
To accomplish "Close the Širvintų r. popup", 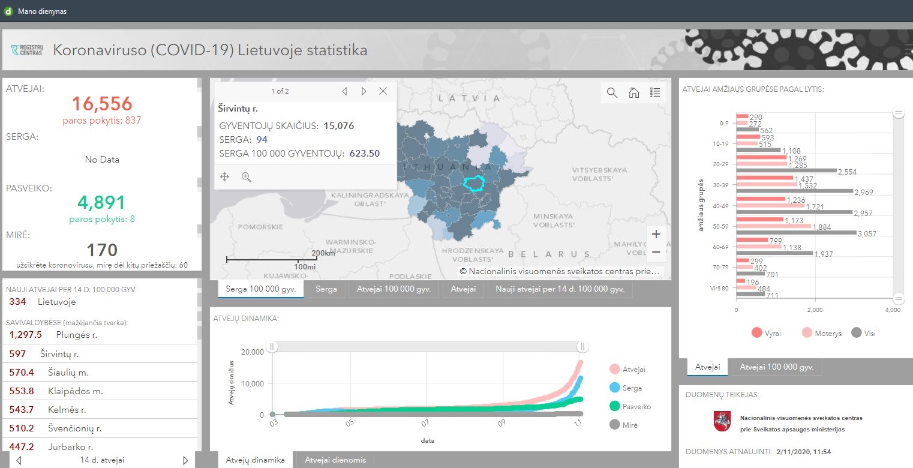I will (383, 91).
